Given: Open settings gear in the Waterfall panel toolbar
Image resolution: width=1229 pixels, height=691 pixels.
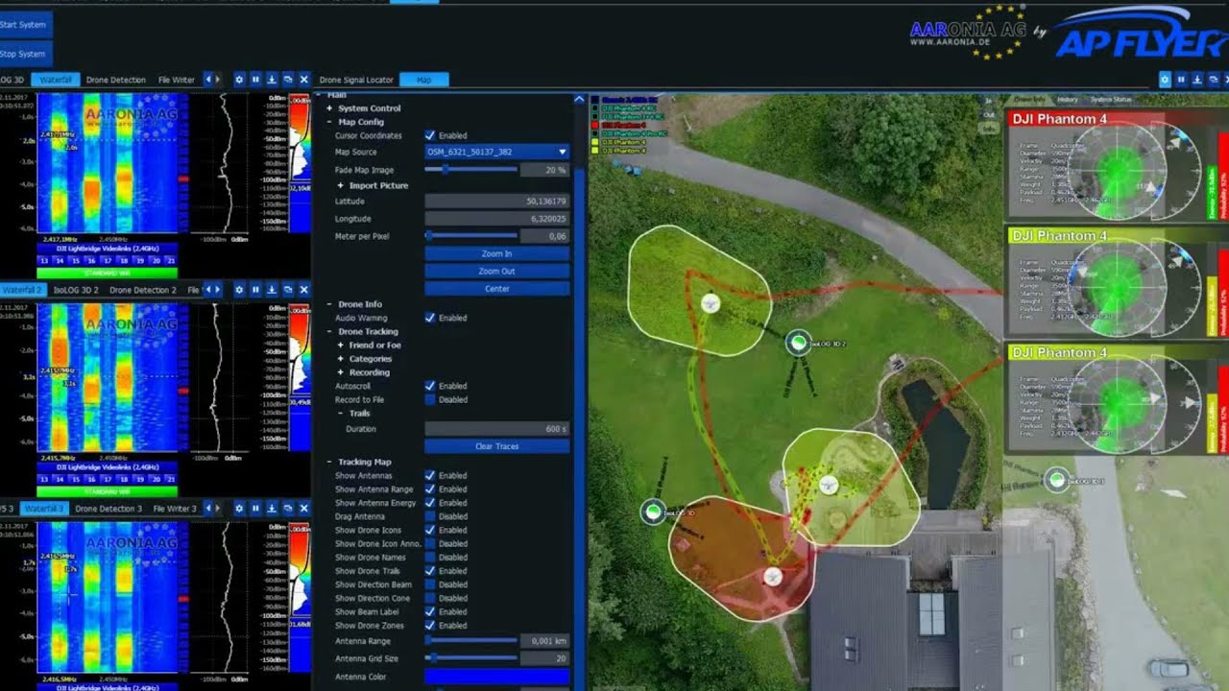Looking at the screenshot, I should pyautogui.click(x=239, y=80).
